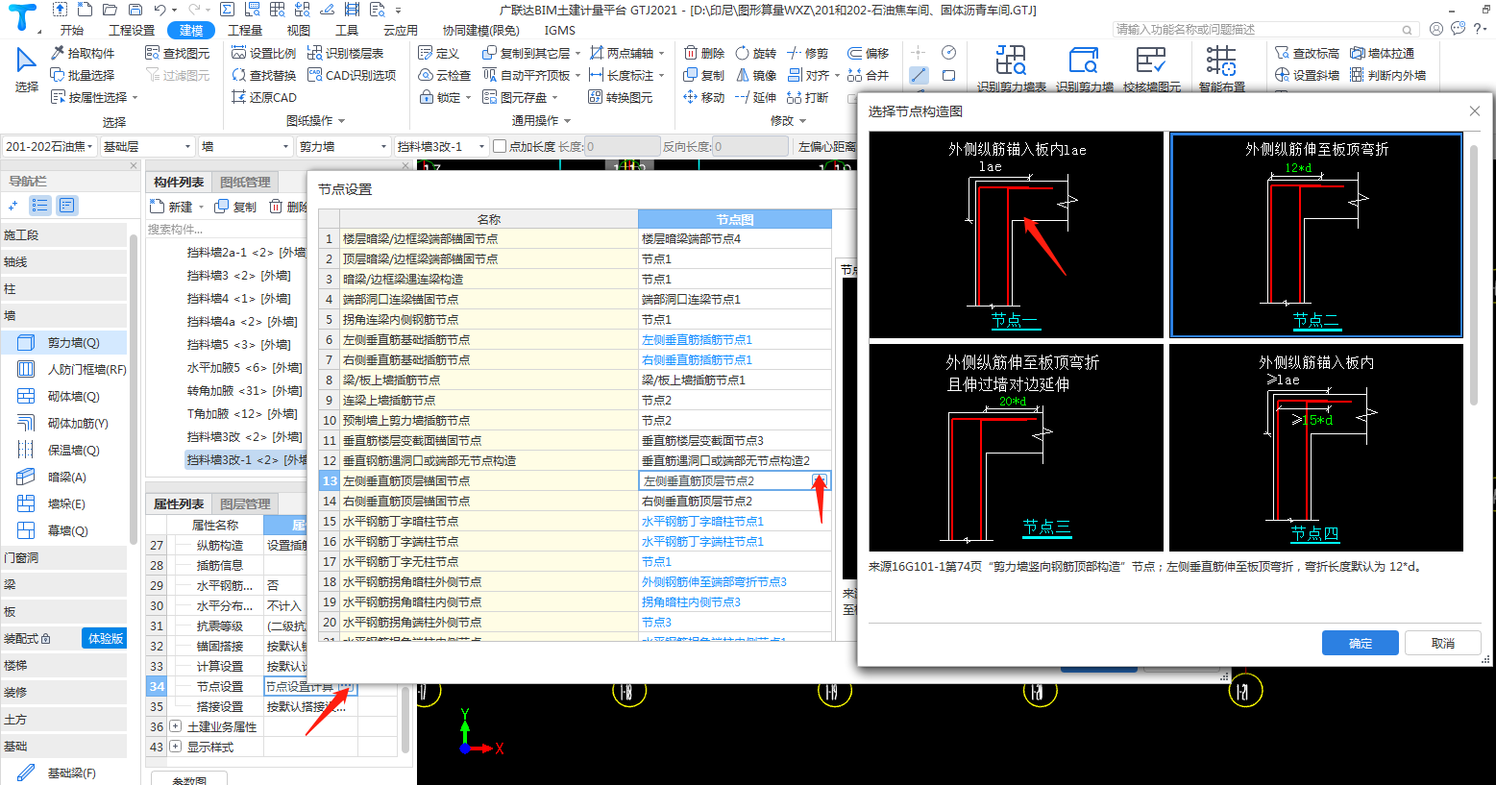Screen dimensions: 1496x785
Task: Click the save icon in quick access toolbar
Action: 135,10
